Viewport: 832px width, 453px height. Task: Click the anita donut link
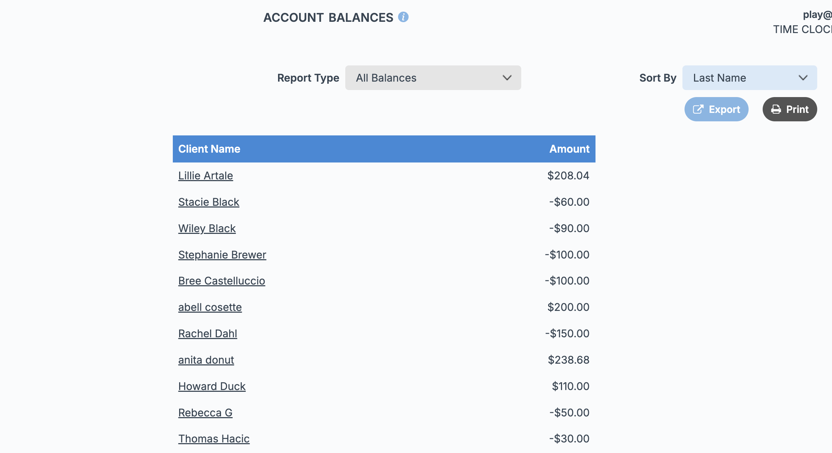[206, 360]
